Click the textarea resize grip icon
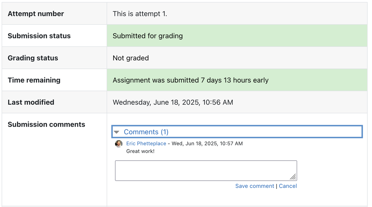Viewport: 372px width, 207px height. tap(293, 177)
